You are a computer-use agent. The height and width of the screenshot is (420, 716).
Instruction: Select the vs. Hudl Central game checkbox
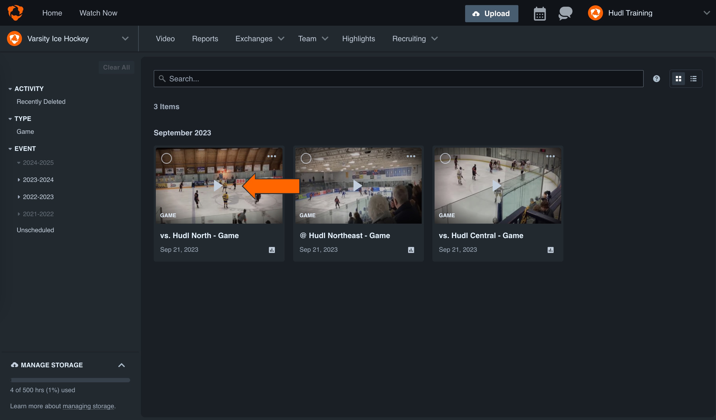tap(445, 158)
